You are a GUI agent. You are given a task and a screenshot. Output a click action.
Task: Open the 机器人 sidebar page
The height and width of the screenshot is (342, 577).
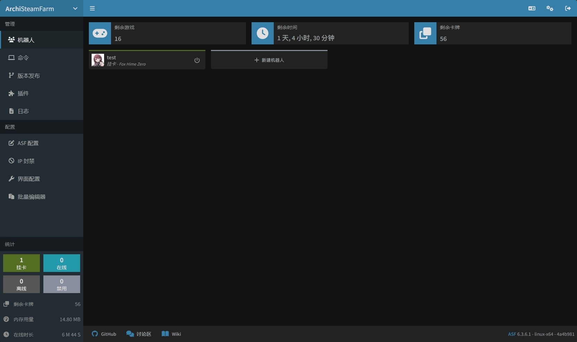click(x=42, y=40)
